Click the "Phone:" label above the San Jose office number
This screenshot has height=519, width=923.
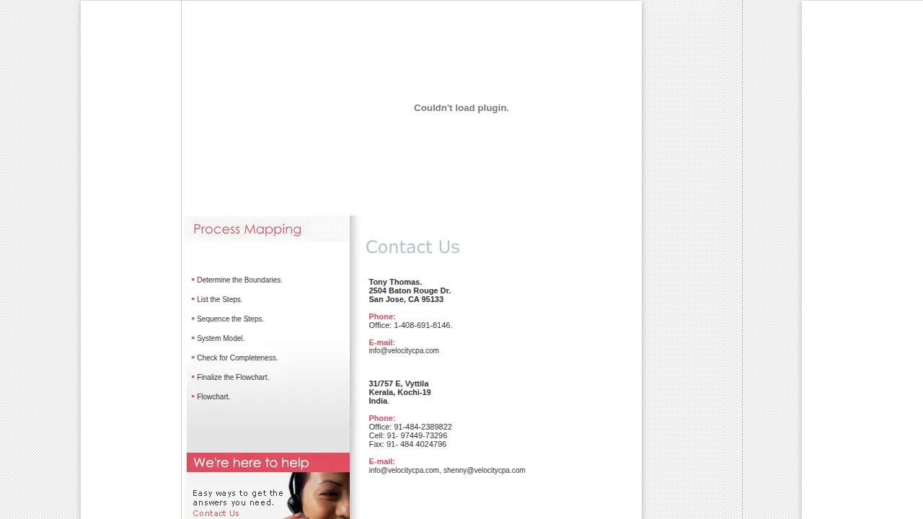(x=382, y=316)
